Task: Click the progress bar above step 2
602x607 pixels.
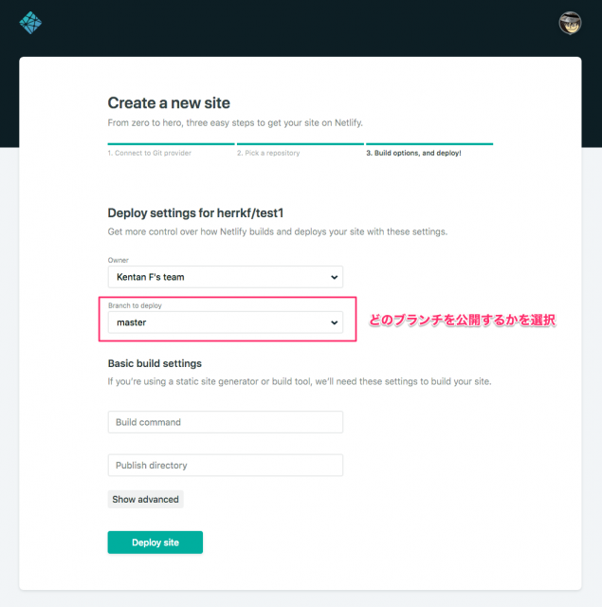Action: (301, 144)
